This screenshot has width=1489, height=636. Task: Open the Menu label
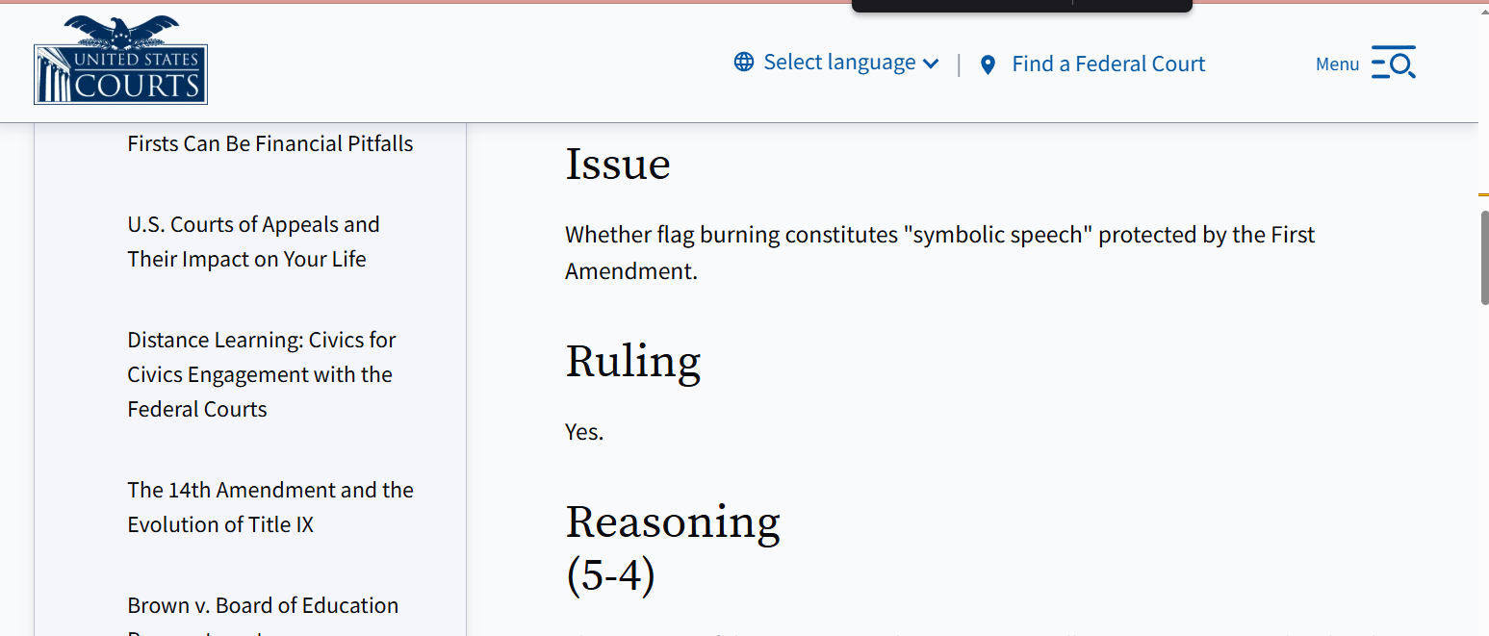click(x=1337, y=64)
